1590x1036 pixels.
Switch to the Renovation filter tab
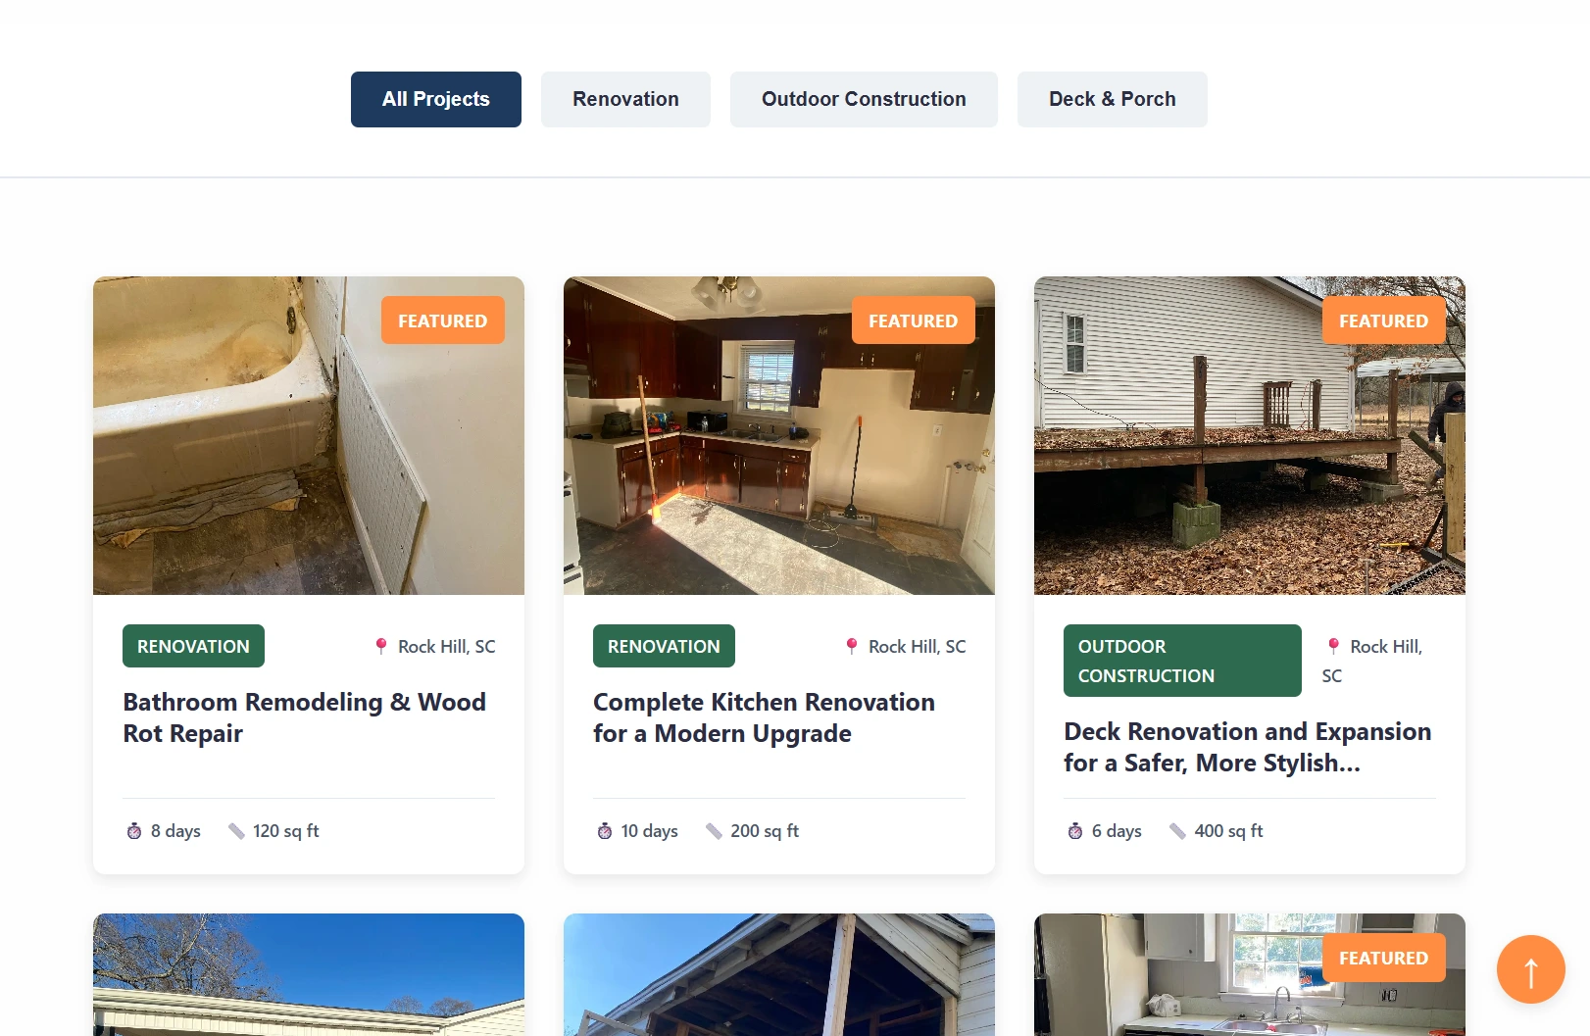pyautogui.click(x=625, y=99)
